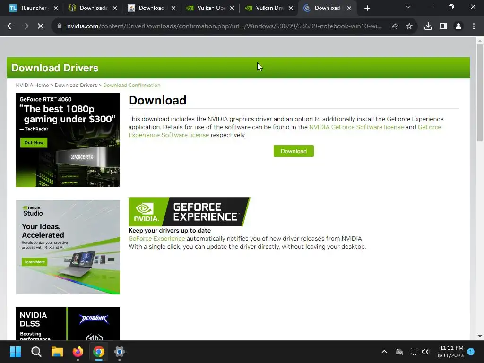Viewport: 484px width, 363px height.
Task: Stop loading the page
Action: pyautogui.click(x=41, y=26)
